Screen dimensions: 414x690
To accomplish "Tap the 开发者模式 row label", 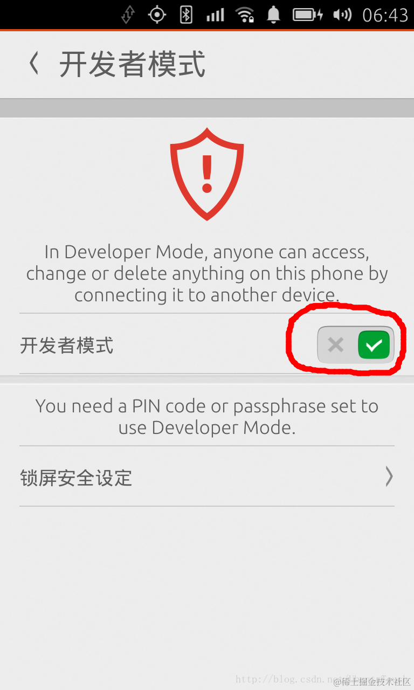I will click(x=67, y=345).
